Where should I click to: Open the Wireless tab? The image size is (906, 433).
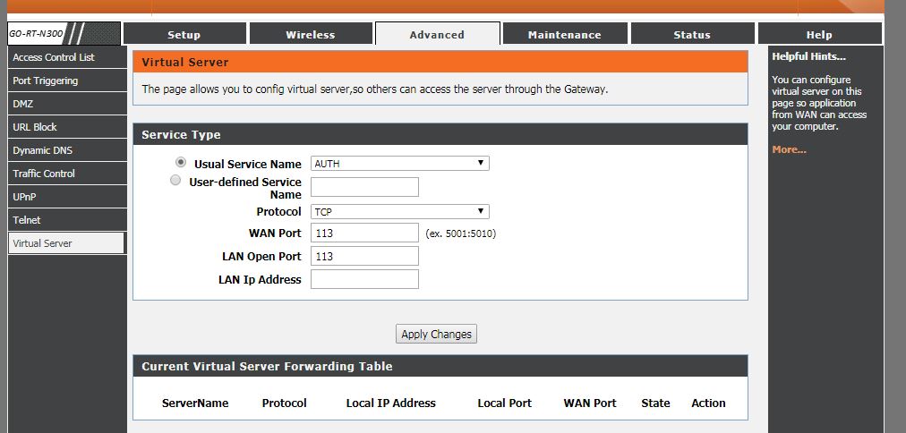(x=311, y=35)
